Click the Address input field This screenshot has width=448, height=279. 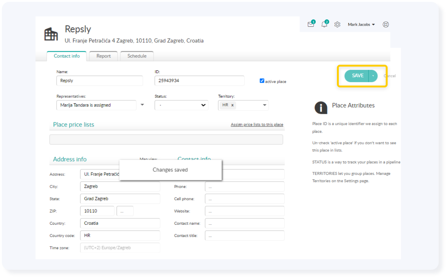100,174
